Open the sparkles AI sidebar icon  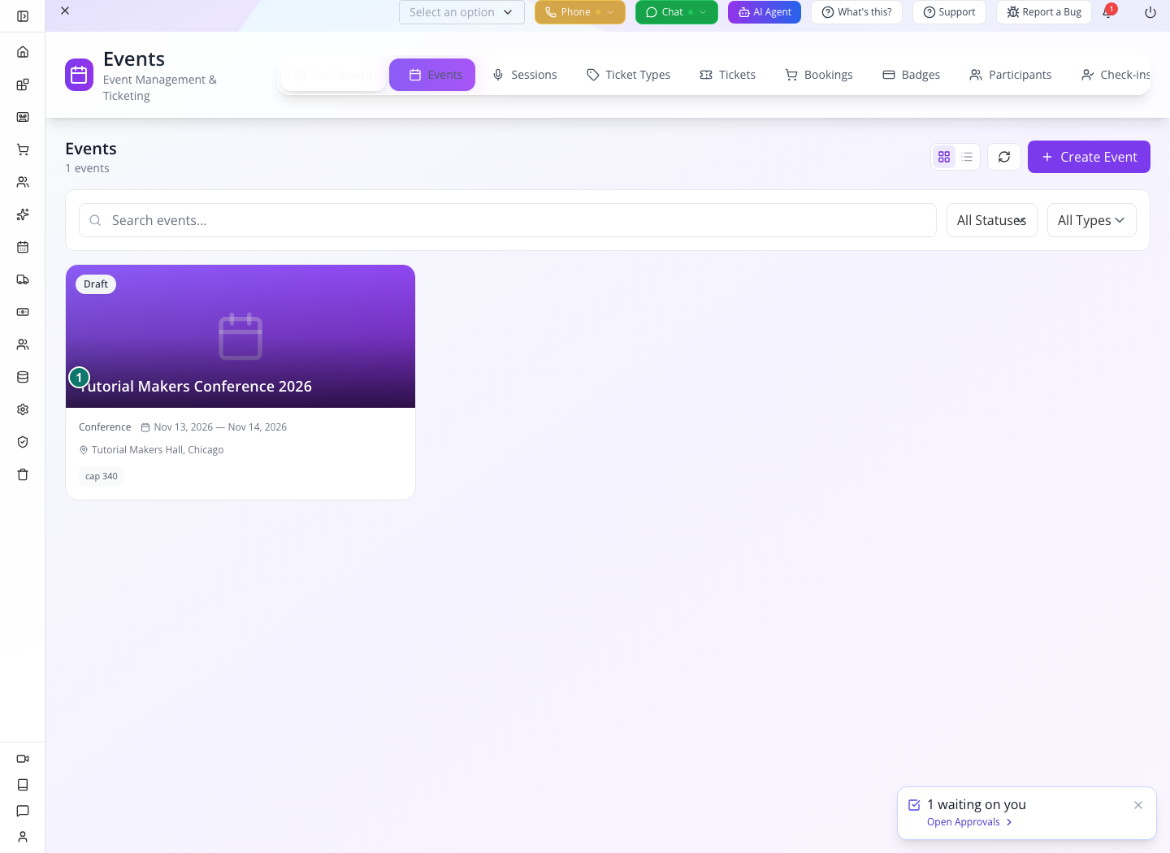click(x=23, y=214)
